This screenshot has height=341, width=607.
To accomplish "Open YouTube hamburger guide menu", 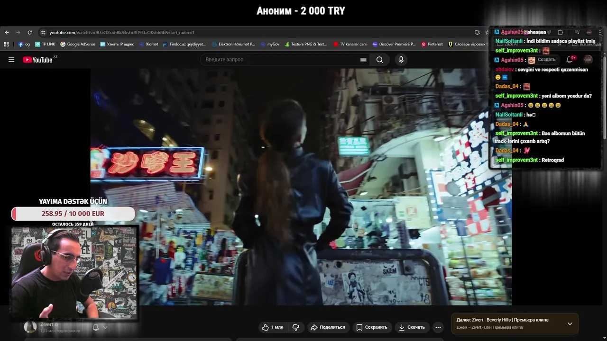I will point(11,60).
